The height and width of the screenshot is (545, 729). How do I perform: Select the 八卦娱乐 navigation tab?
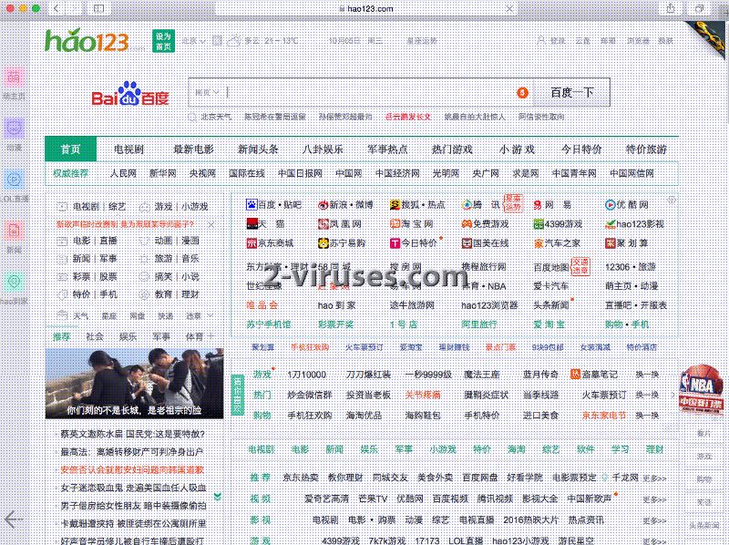click(x=323, y=149)
